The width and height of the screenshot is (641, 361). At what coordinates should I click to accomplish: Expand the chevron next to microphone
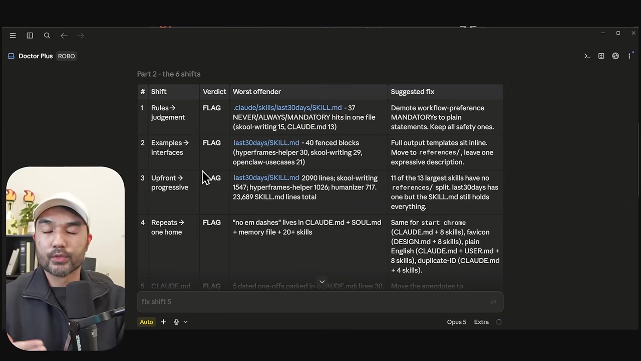[x=185, y=322]
